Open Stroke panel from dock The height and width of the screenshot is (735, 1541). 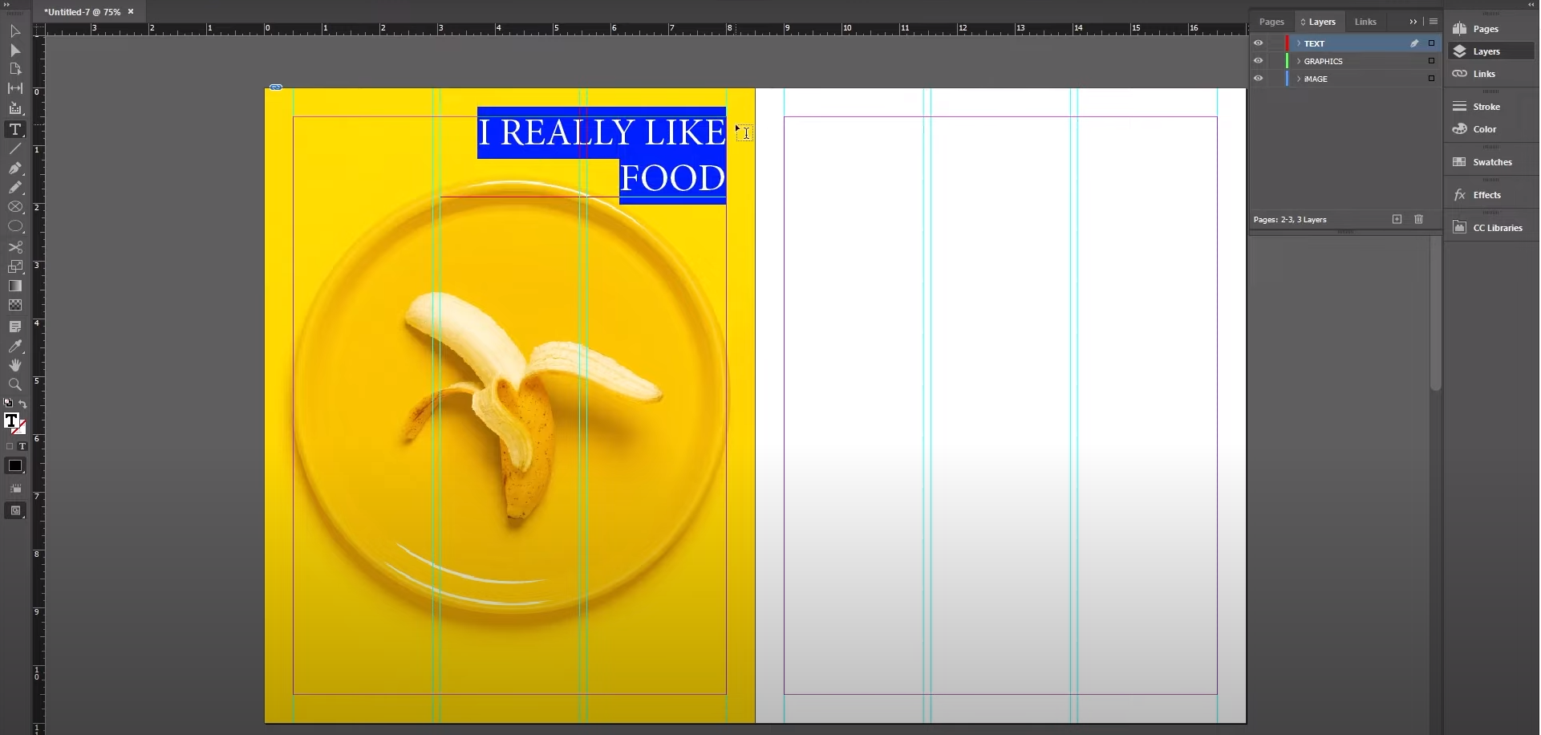[1490, 107]
